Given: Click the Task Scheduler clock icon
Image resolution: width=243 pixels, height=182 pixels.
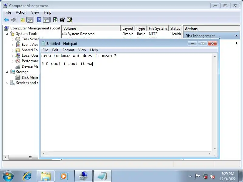Looking at the screenshot, I should pyautogui.click(x=18, y=39).
